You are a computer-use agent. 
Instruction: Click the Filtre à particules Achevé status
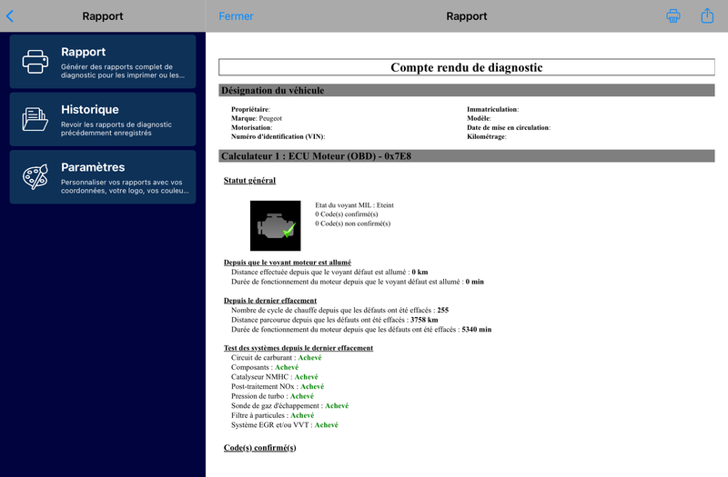coord(302,415)
